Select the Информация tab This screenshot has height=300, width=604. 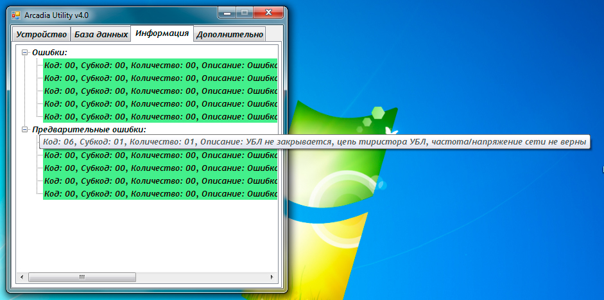162,33
